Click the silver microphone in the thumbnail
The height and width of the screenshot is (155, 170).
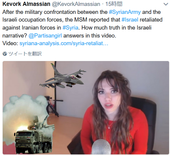[101, 147]
